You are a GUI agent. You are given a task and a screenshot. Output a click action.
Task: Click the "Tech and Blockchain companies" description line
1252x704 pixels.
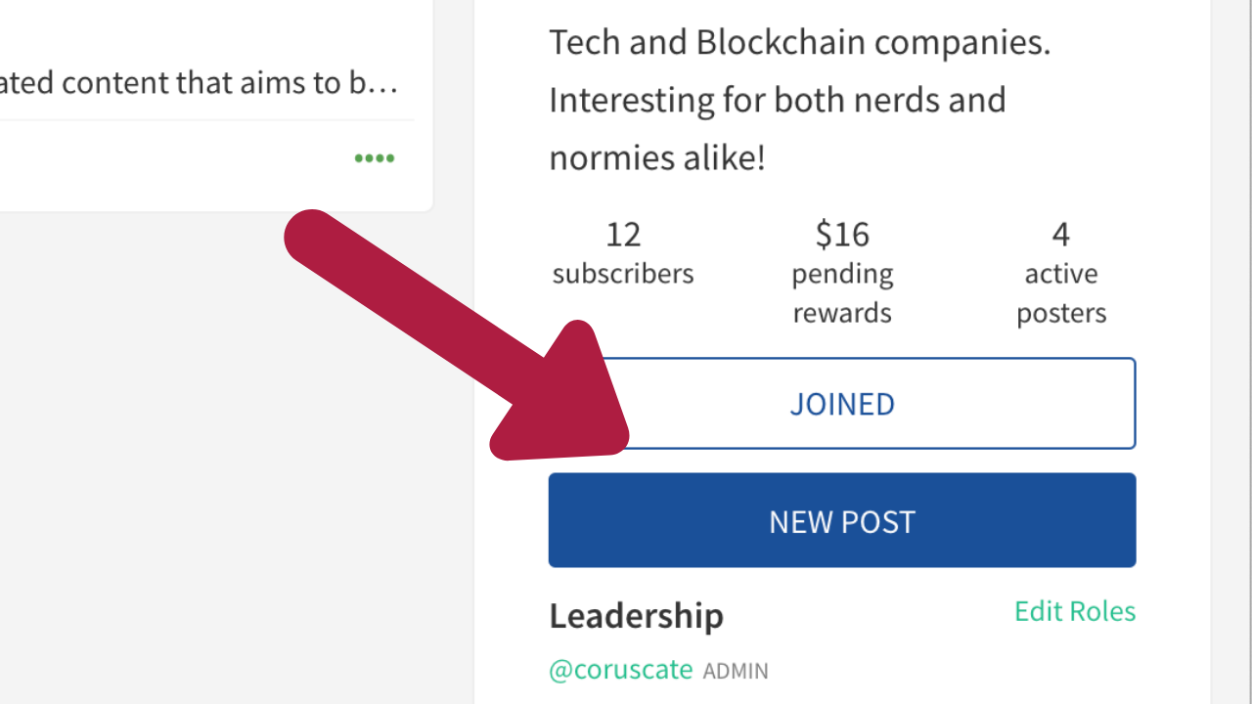click(x=799, y=43)
